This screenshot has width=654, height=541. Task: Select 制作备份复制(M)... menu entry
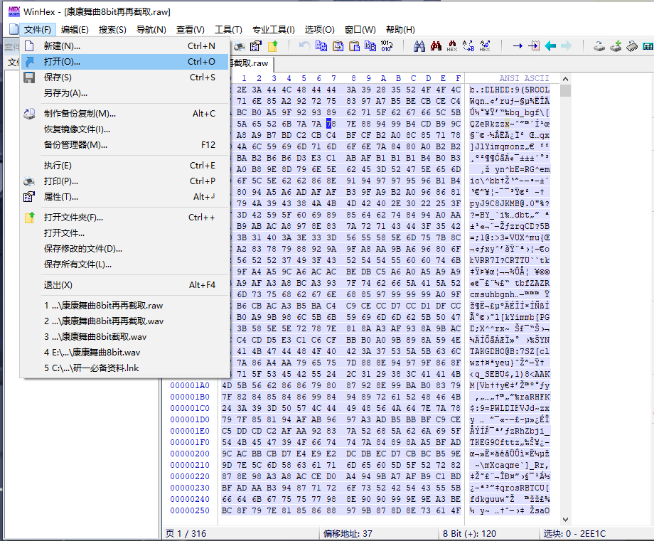point(124,114)
